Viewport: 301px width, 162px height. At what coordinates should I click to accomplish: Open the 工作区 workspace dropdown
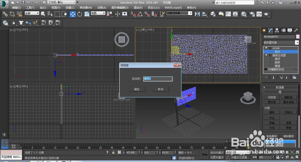tap(61, 2)
